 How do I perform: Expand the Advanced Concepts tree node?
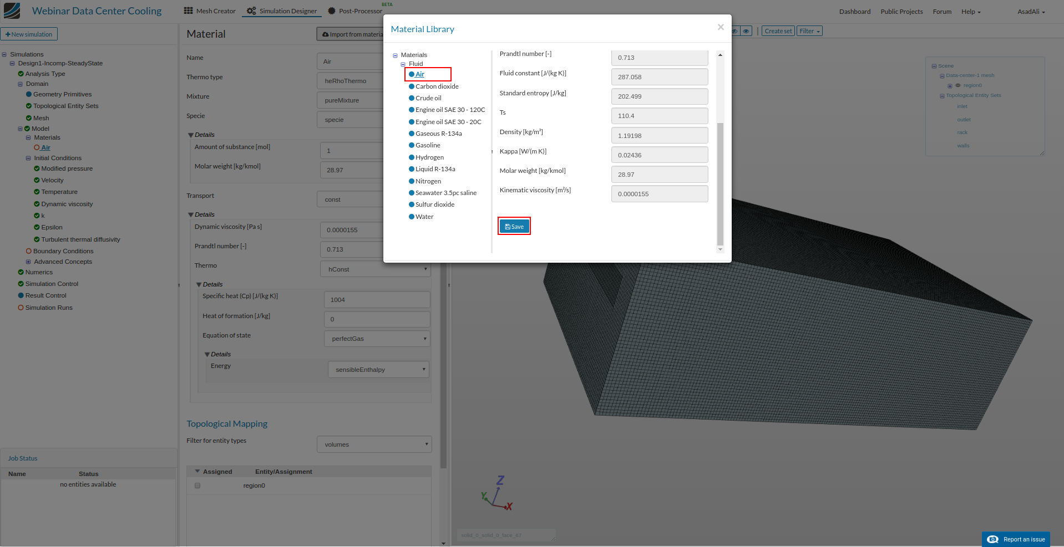(x=28, y=262)
